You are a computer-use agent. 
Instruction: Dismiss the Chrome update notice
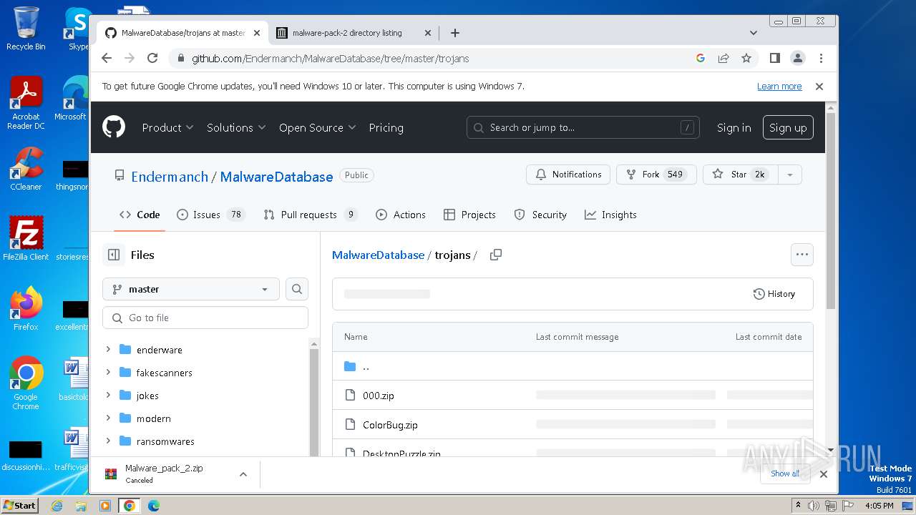[x=819, y=87]
